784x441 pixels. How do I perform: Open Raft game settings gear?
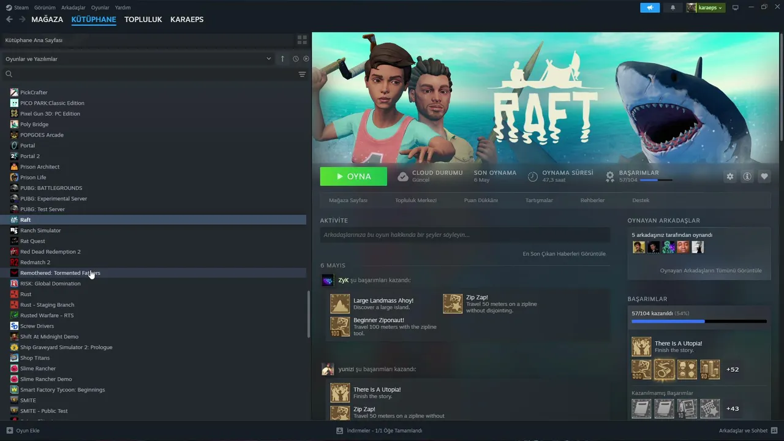pyautogui.click(x=730, y=176)
